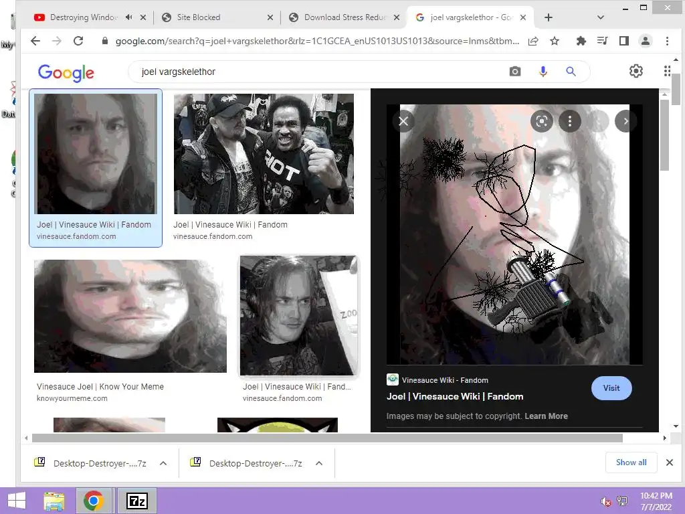Click the lock icon in address bar
The image size is (685, 514).
pos(105,41)
